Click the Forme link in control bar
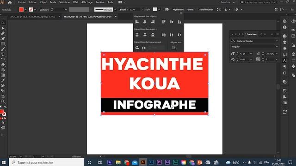Image resolution: width=296 pixels, height=166 pixels. (x=190, y=10)
